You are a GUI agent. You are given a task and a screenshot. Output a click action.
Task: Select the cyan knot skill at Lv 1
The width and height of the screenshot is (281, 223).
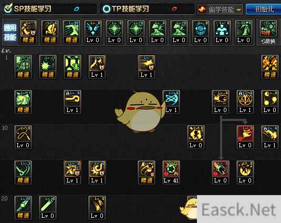(172, 102)
